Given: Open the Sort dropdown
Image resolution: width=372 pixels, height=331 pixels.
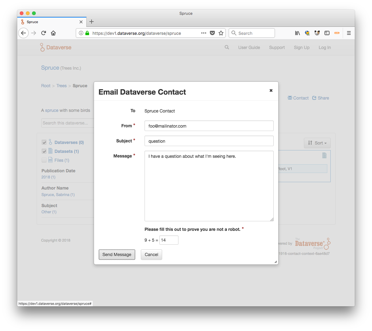Looking at the screenshot, I should [x=317, y=143].
